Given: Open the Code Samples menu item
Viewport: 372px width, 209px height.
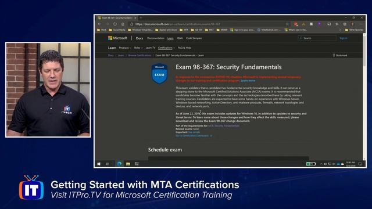Looking at the screenshot, I should [194, 38].
